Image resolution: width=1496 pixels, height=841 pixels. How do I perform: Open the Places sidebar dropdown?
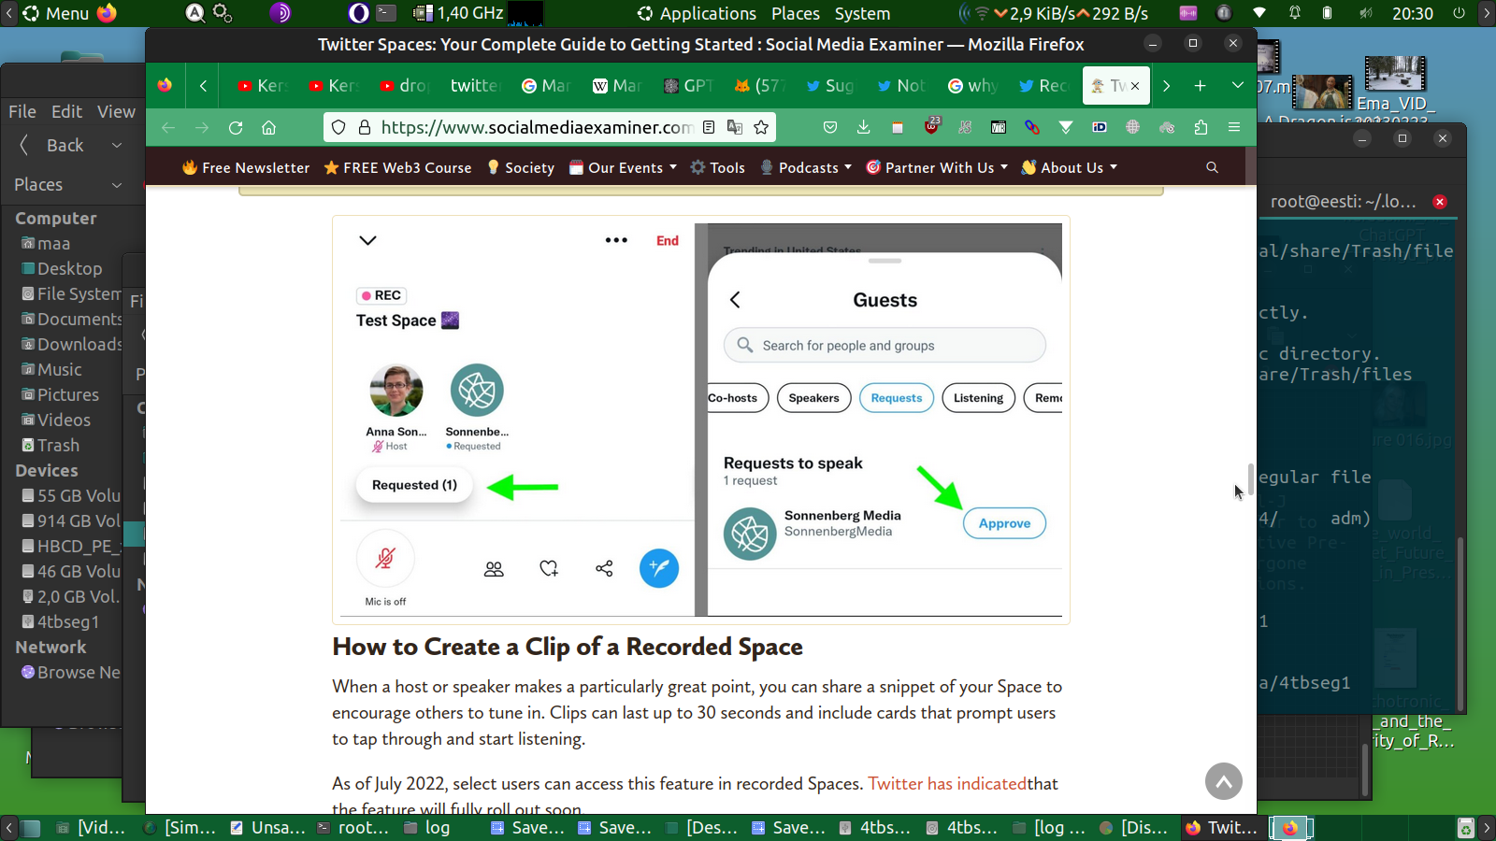[67, 185]
